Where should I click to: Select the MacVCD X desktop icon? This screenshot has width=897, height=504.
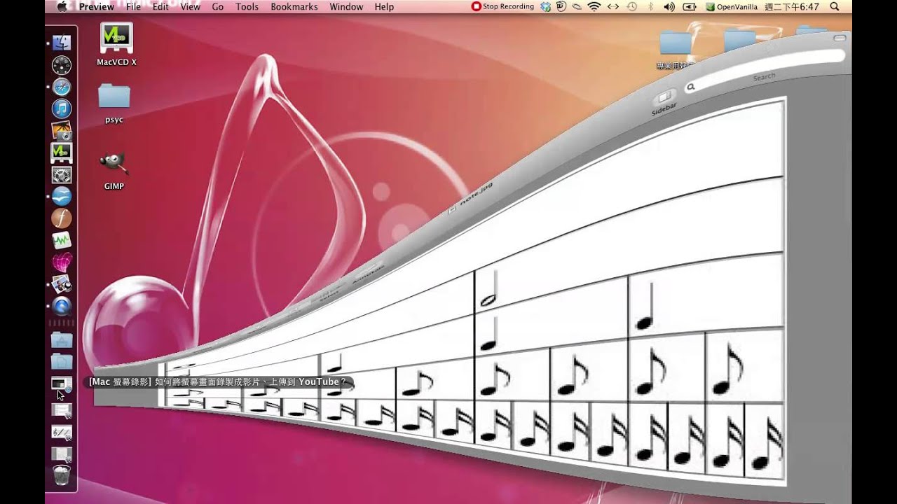(116, 44)
